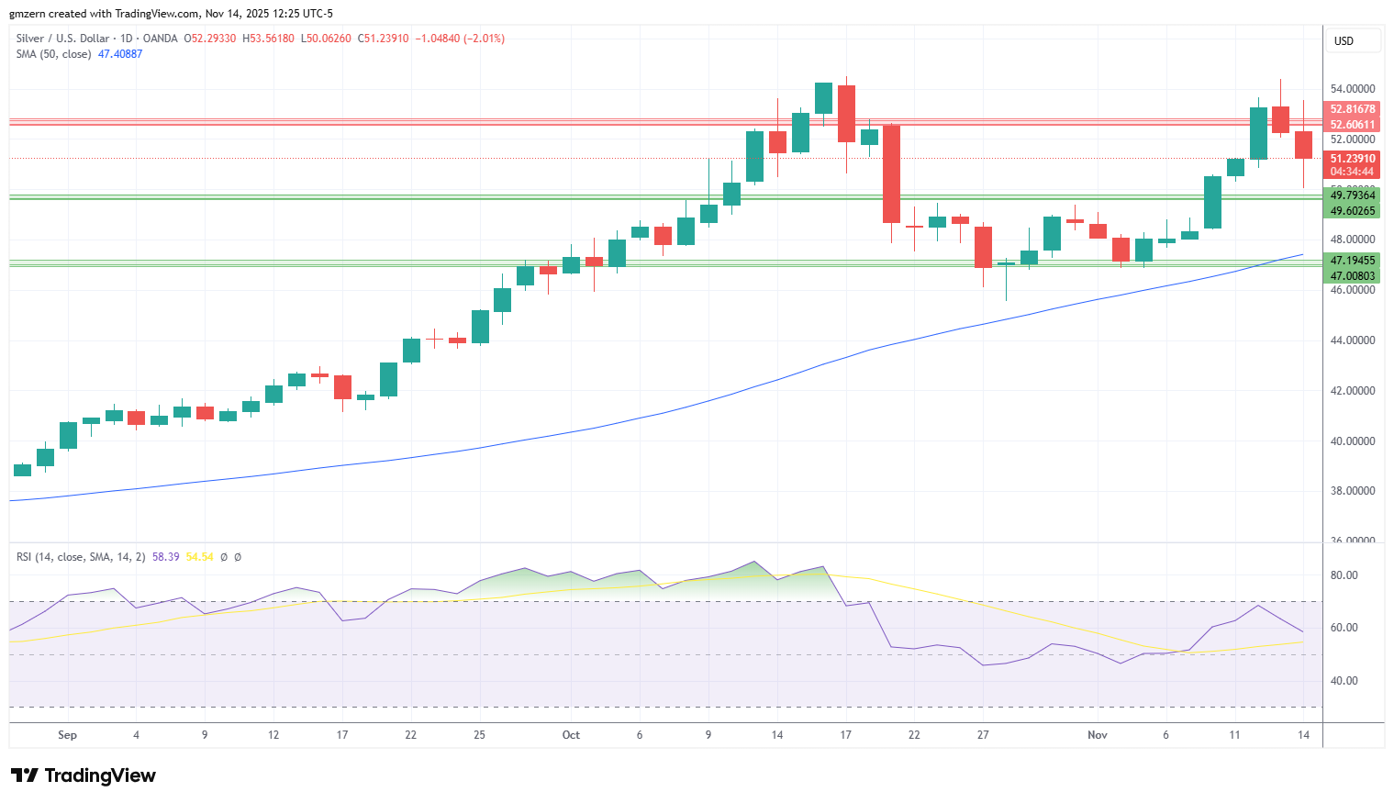The image size is (1394, 803).
Task: Click the SMA (50, close) indicator legend
Action: coord(53,54)
